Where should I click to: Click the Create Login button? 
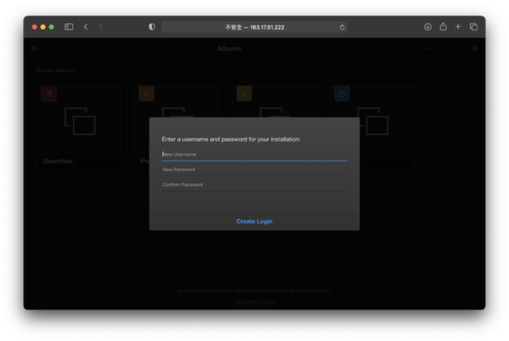pos(254,221)
